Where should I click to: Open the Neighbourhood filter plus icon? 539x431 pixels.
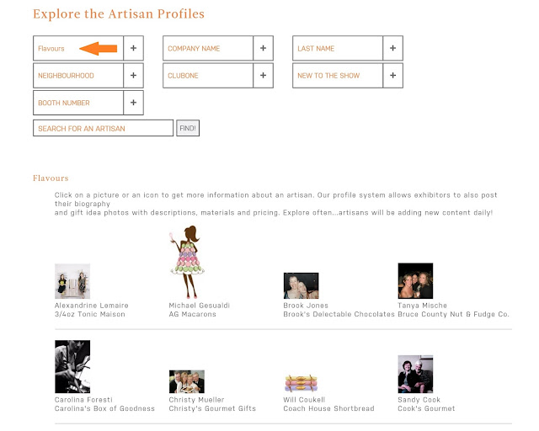(133, 75)
